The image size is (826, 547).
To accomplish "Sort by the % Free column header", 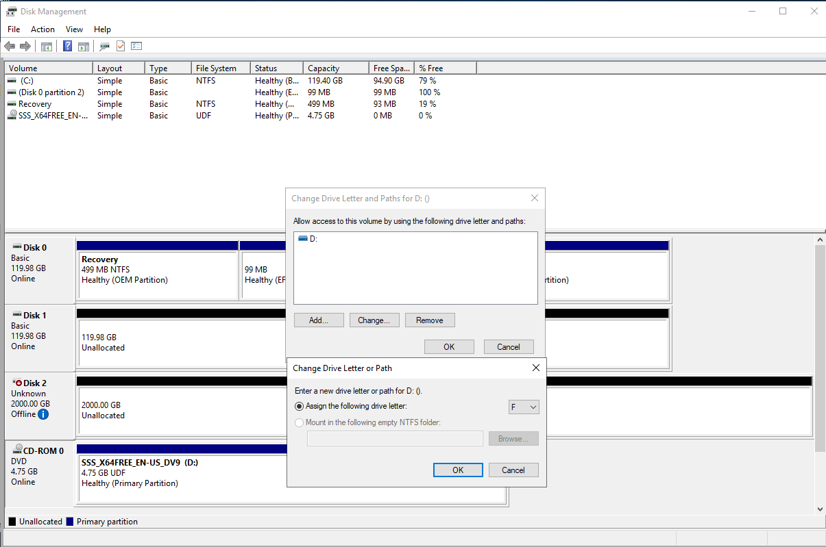I will 446,68.
